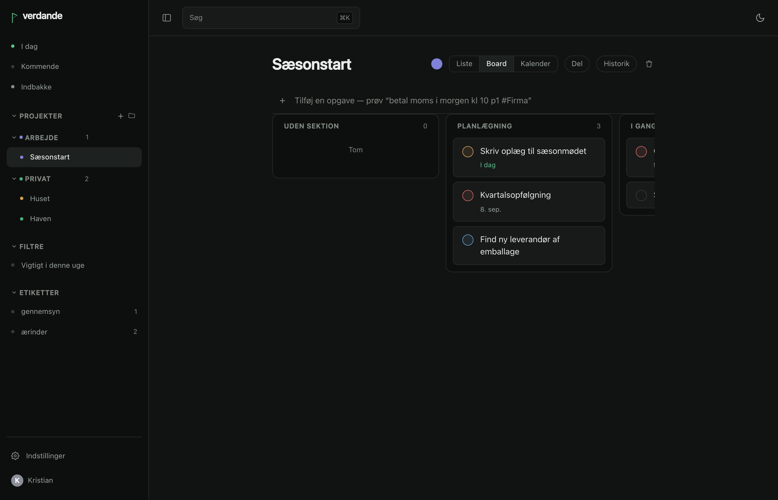This screenshot has width=778, height=500.
Task: Open the Historik button
Action: tap(616, 64)
